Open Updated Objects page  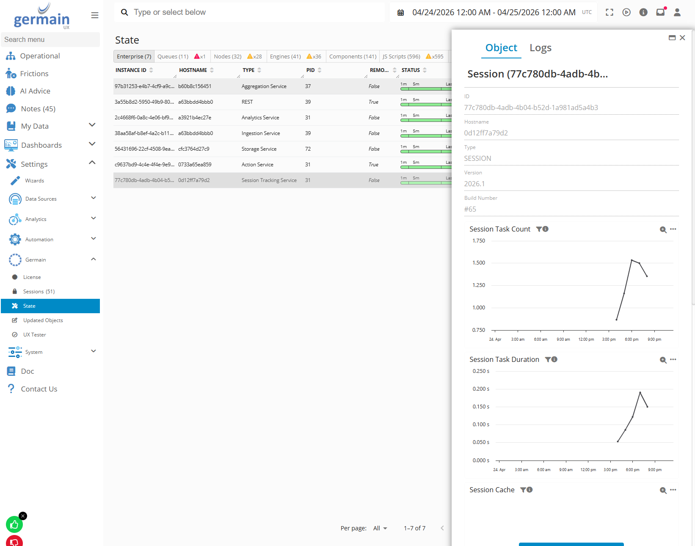[x=43, y=320]
